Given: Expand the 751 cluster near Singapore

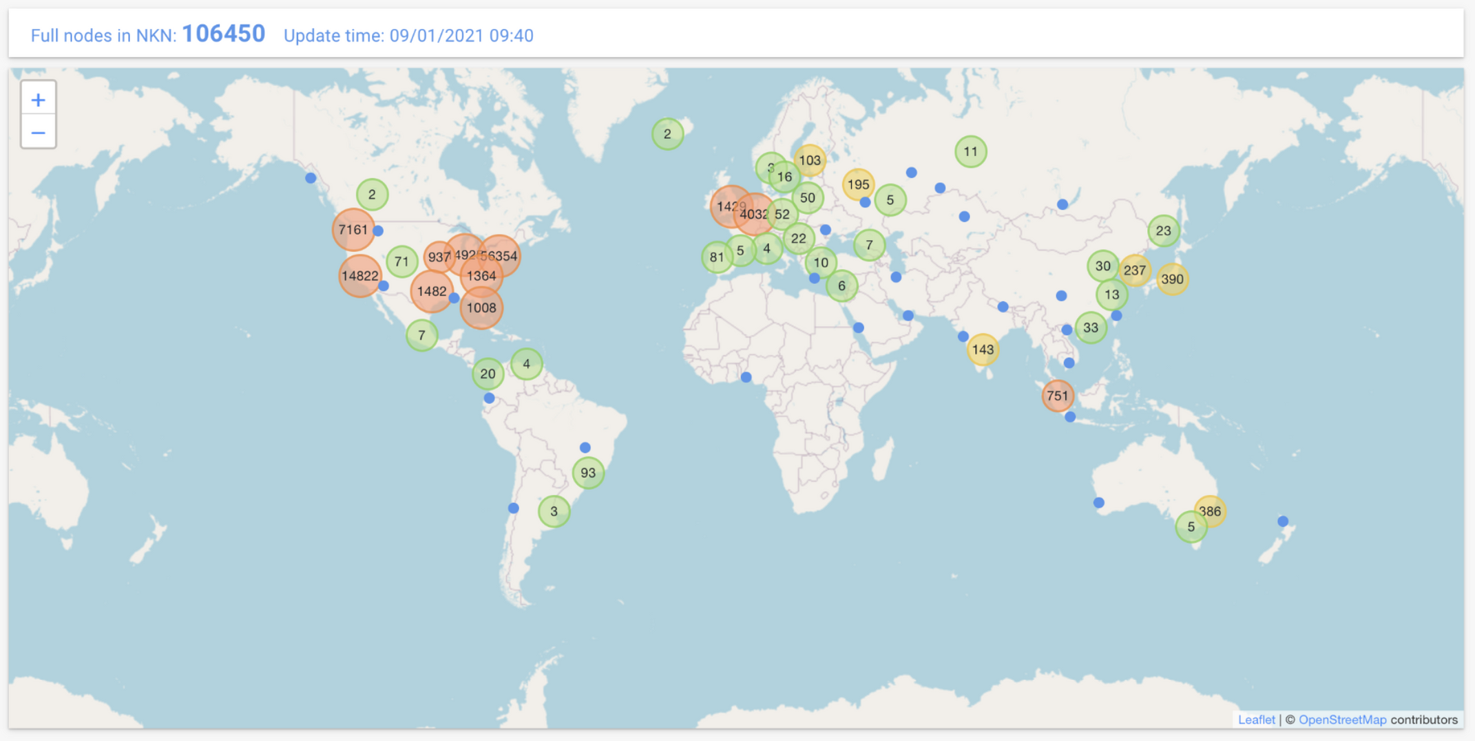Looking at the screenshot, I should (x=1058, y=396).
